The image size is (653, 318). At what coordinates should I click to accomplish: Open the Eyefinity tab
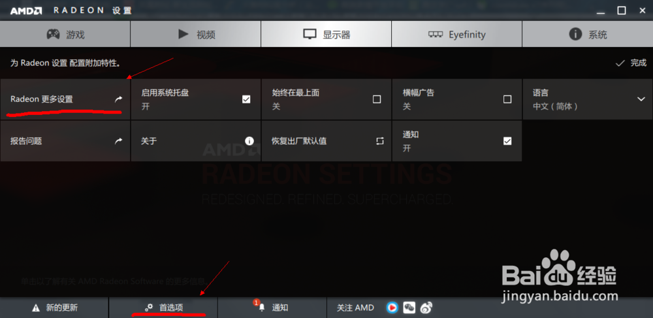tap(457, 34)
